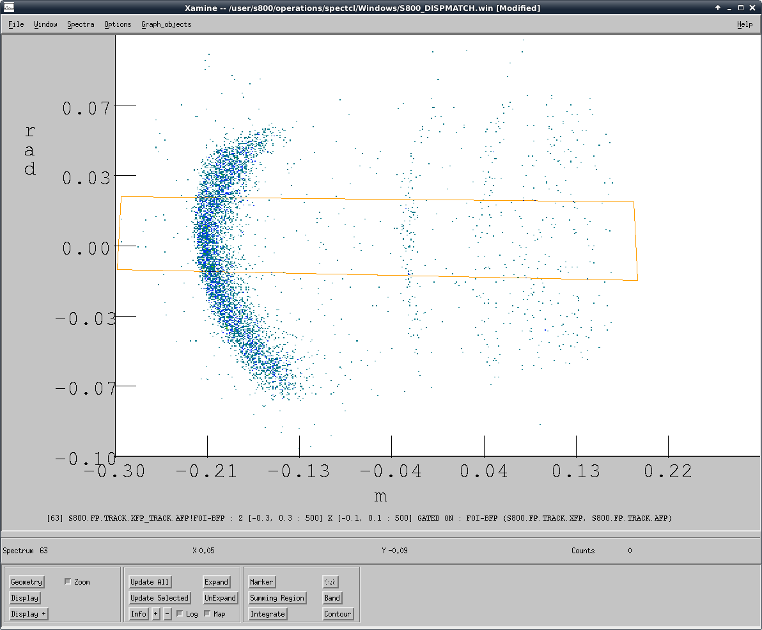Image resolution: width=762 pixels, height=630 pixels.
Task: Click the plus button beside Info
Action: (x=156, y=614)
